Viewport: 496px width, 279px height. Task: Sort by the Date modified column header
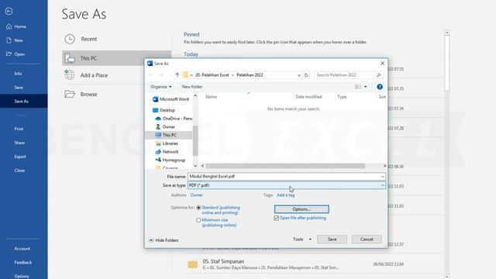(x=308, y=97)
